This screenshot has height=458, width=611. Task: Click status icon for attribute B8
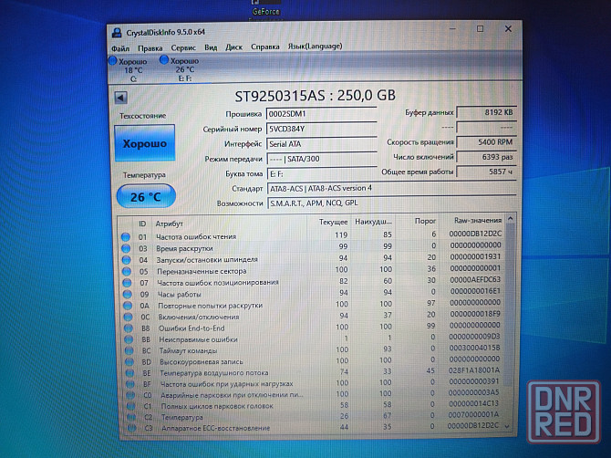129,328
